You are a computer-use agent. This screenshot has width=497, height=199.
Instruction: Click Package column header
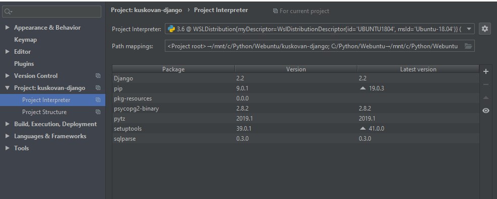(173, 69)
